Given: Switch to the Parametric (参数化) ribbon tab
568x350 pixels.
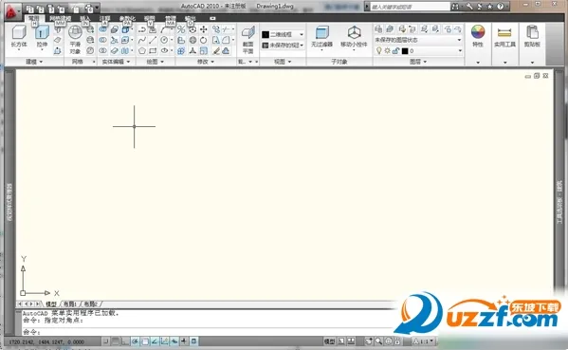Looking at the screenshot, I should 127,18.
